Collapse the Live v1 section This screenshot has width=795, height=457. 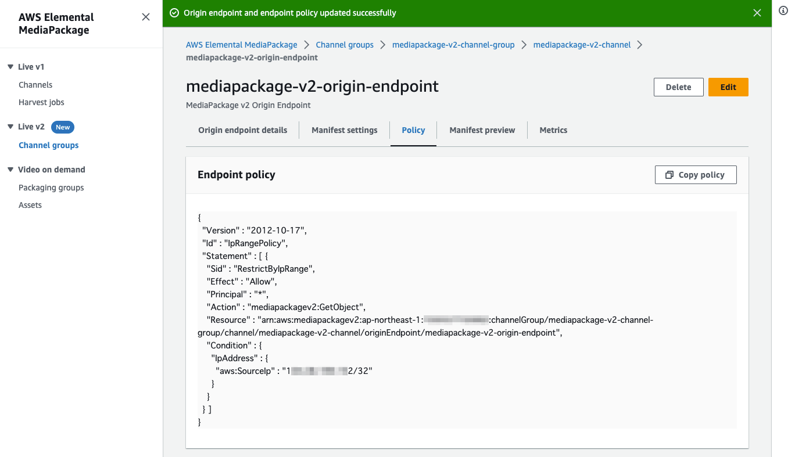(9, 66)
